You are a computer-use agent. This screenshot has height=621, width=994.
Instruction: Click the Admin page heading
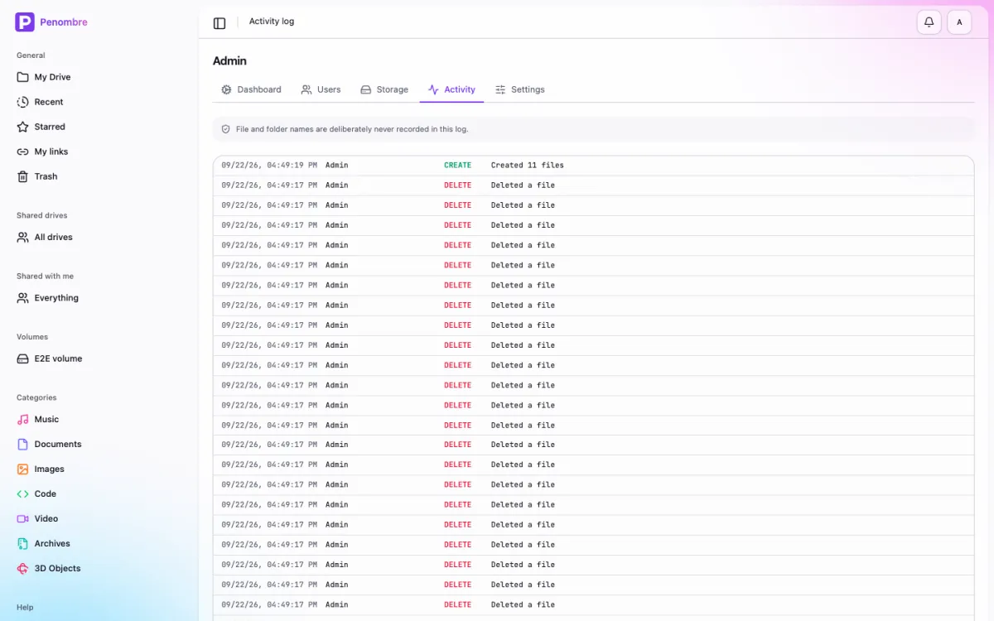(229, 61)
